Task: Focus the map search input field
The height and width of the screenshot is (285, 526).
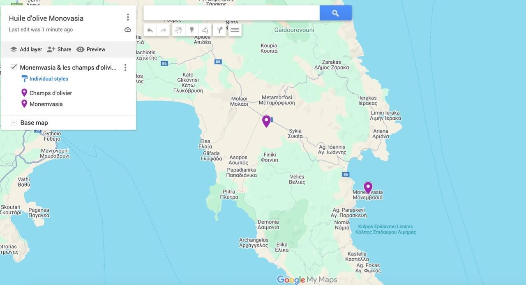Action: tap(231, 13)
